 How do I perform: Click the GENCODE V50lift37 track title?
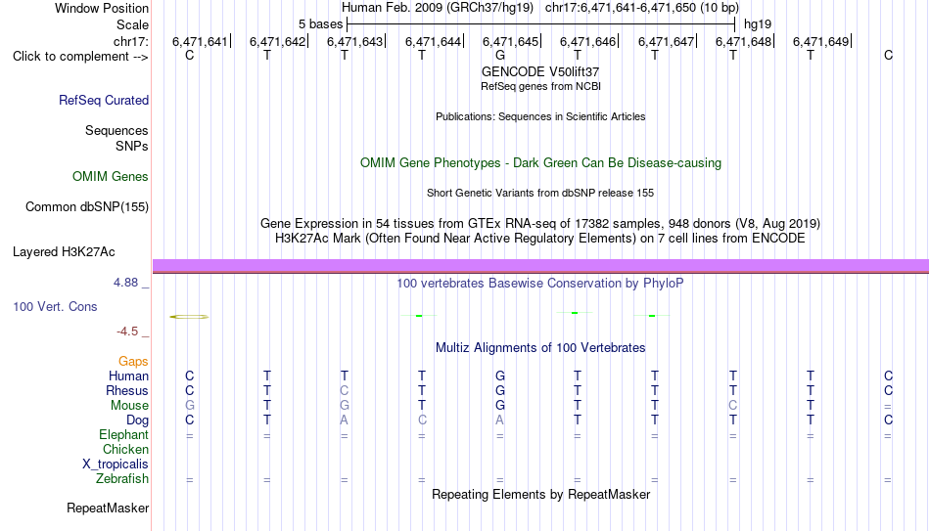point(540,71)
